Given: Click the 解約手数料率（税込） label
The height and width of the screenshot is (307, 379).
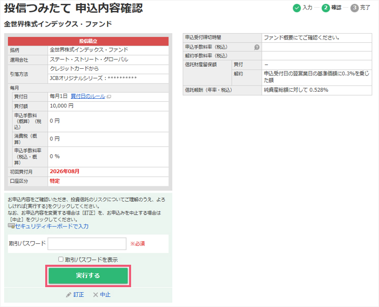Looking at the screenshot, I should click(x=206, y=55).
